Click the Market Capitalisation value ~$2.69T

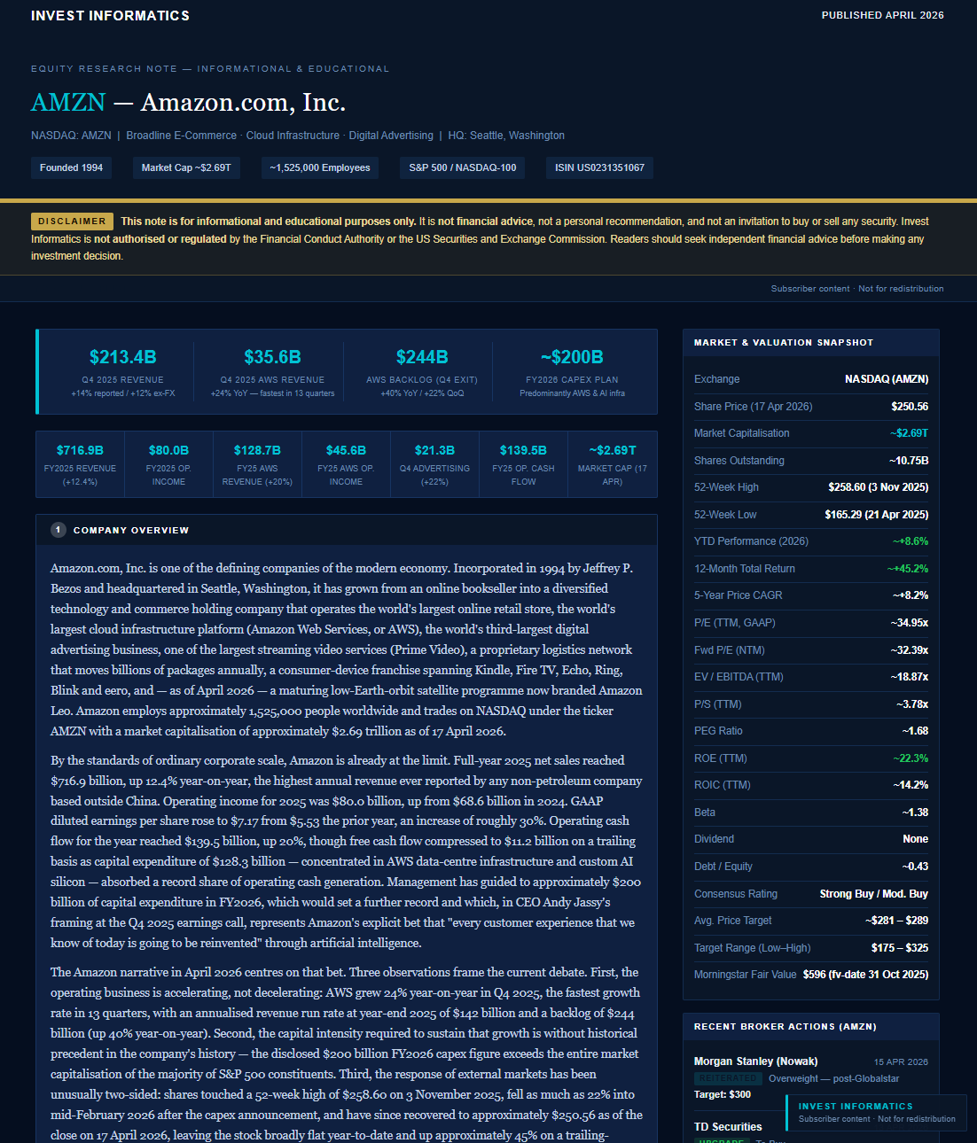(x=909, y=433)
